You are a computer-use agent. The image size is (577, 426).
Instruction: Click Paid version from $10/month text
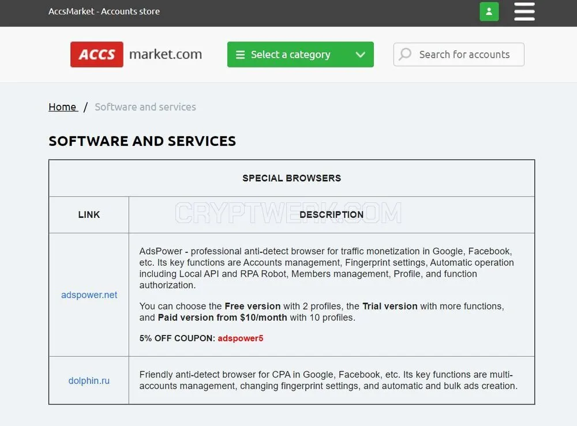coord(222,318)
